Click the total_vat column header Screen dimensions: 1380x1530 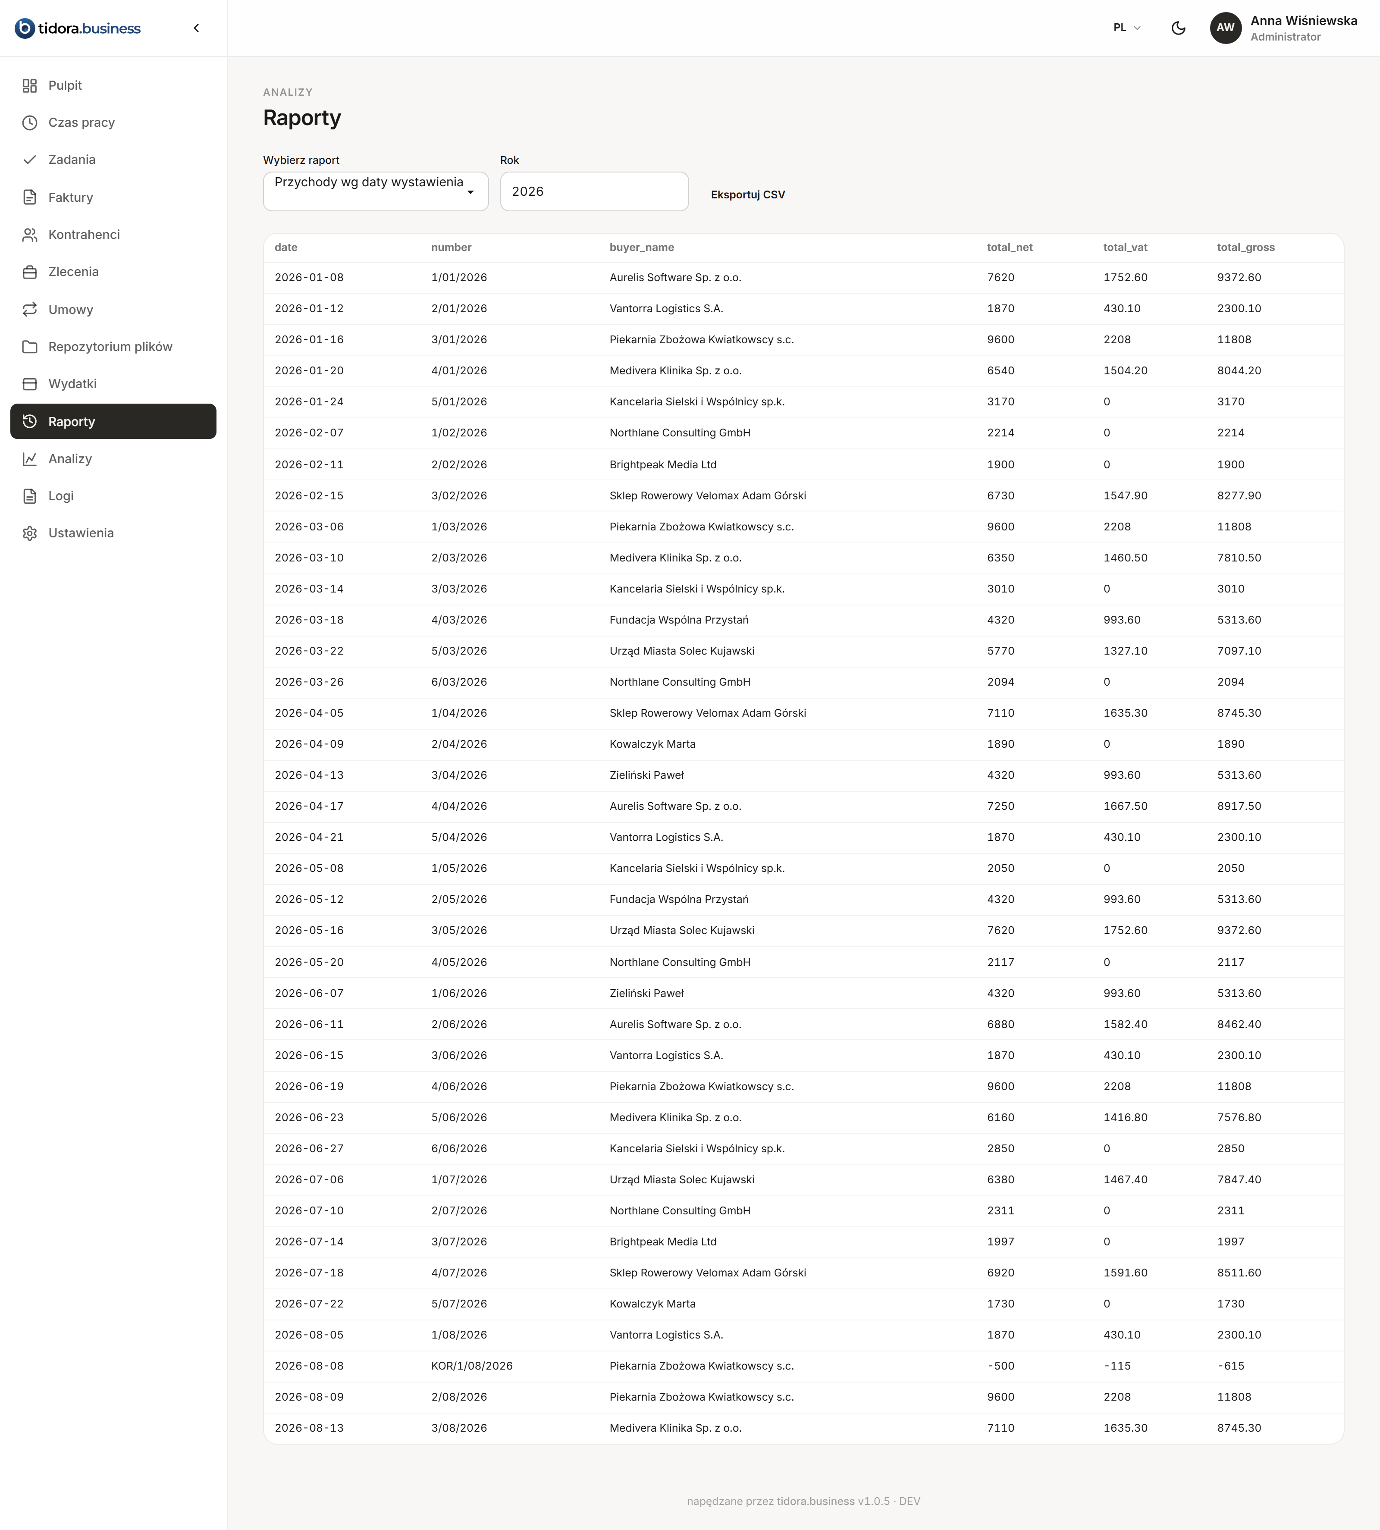1125,248
